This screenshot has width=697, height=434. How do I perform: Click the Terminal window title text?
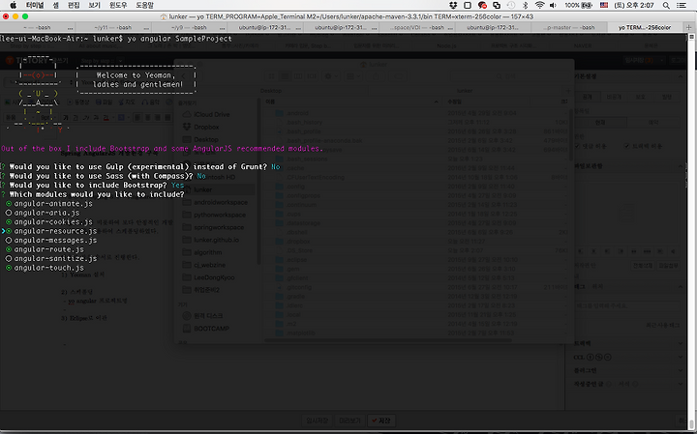point(351,16)
